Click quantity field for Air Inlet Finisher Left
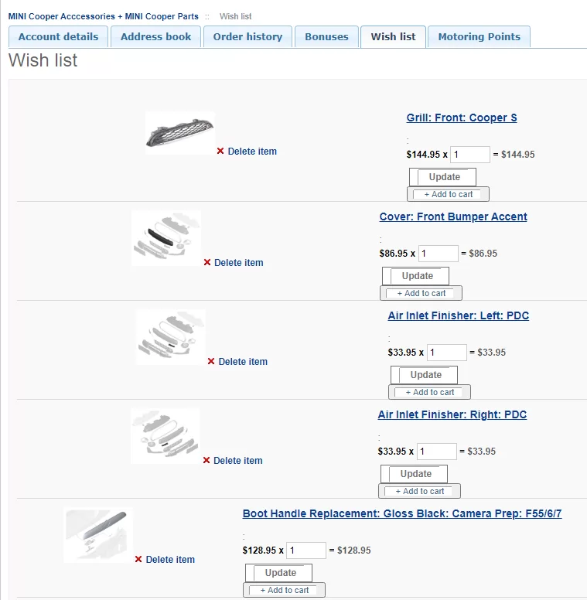Image resolution: width=587 pixels, height=600 pixels. point(447,353)
